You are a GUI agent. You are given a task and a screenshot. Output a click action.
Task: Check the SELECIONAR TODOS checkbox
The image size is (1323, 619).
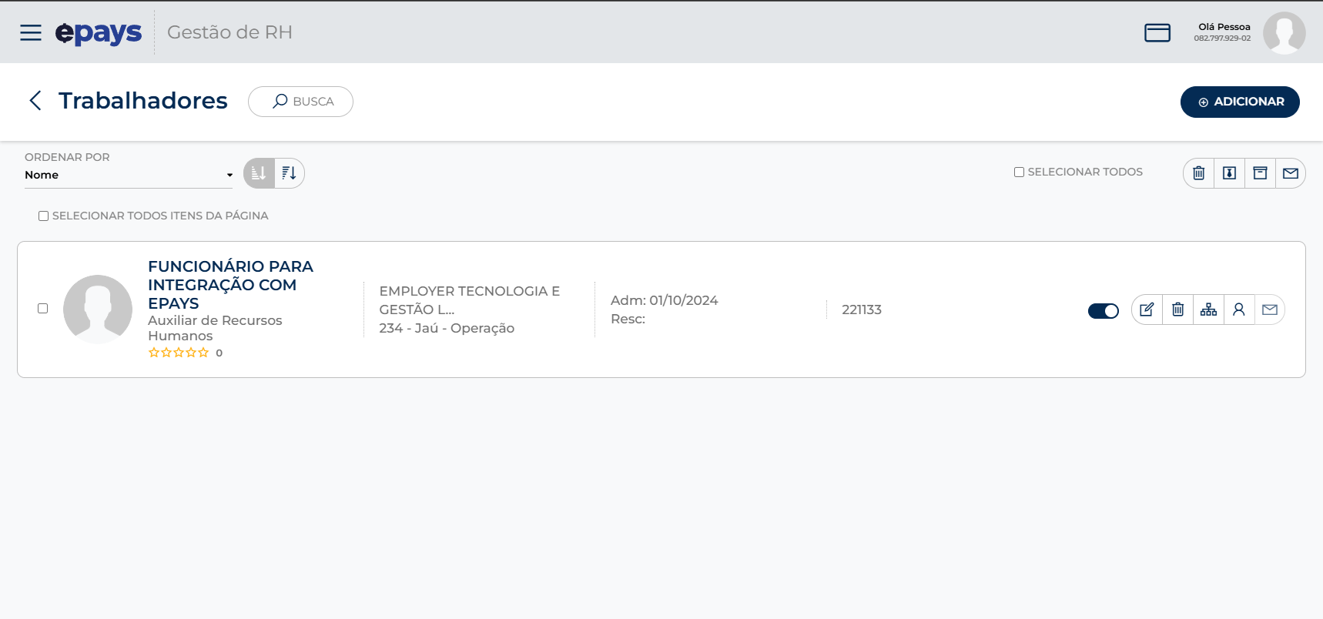tap(1019, 172)
